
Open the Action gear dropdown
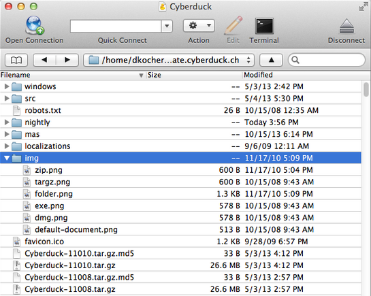click(x=199, y=26)
